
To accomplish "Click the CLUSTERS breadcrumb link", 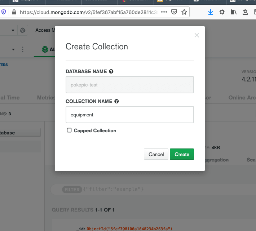I will pos(4,65).
